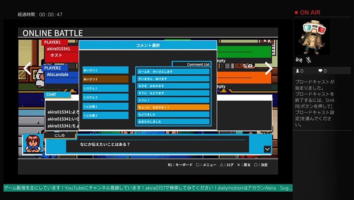Click the △：ログ hint
354x200 pixels.
pos(227,165)
